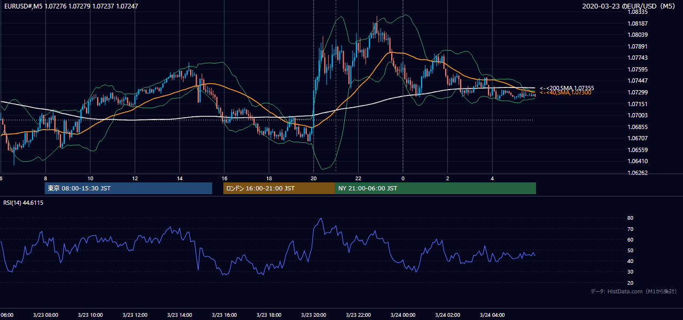Click the 東京 08:00-15:30 JST session bar

click(128, 188)
